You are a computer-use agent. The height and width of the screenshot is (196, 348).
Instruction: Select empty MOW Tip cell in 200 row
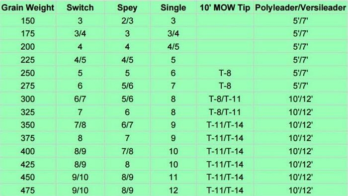click(225, 47)
